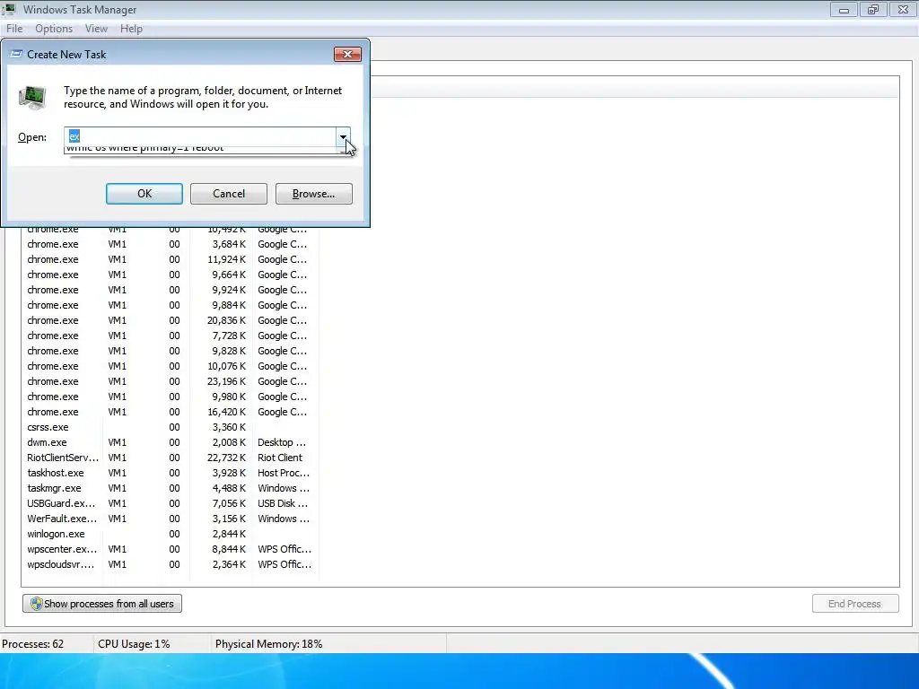919x689 pixels.
Task: Select the RiotClientServ... process row
Action: (x=170, y=458)
